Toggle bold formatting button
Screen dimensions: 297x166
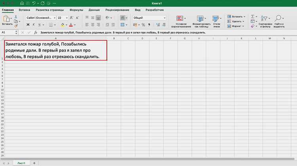click(x=28, y=25)
